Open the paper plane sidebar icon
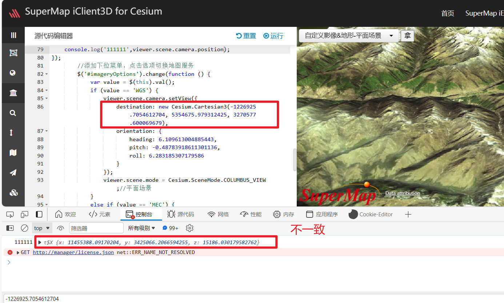This screenshot has height=303, width=504. click(x=13, y=173)
